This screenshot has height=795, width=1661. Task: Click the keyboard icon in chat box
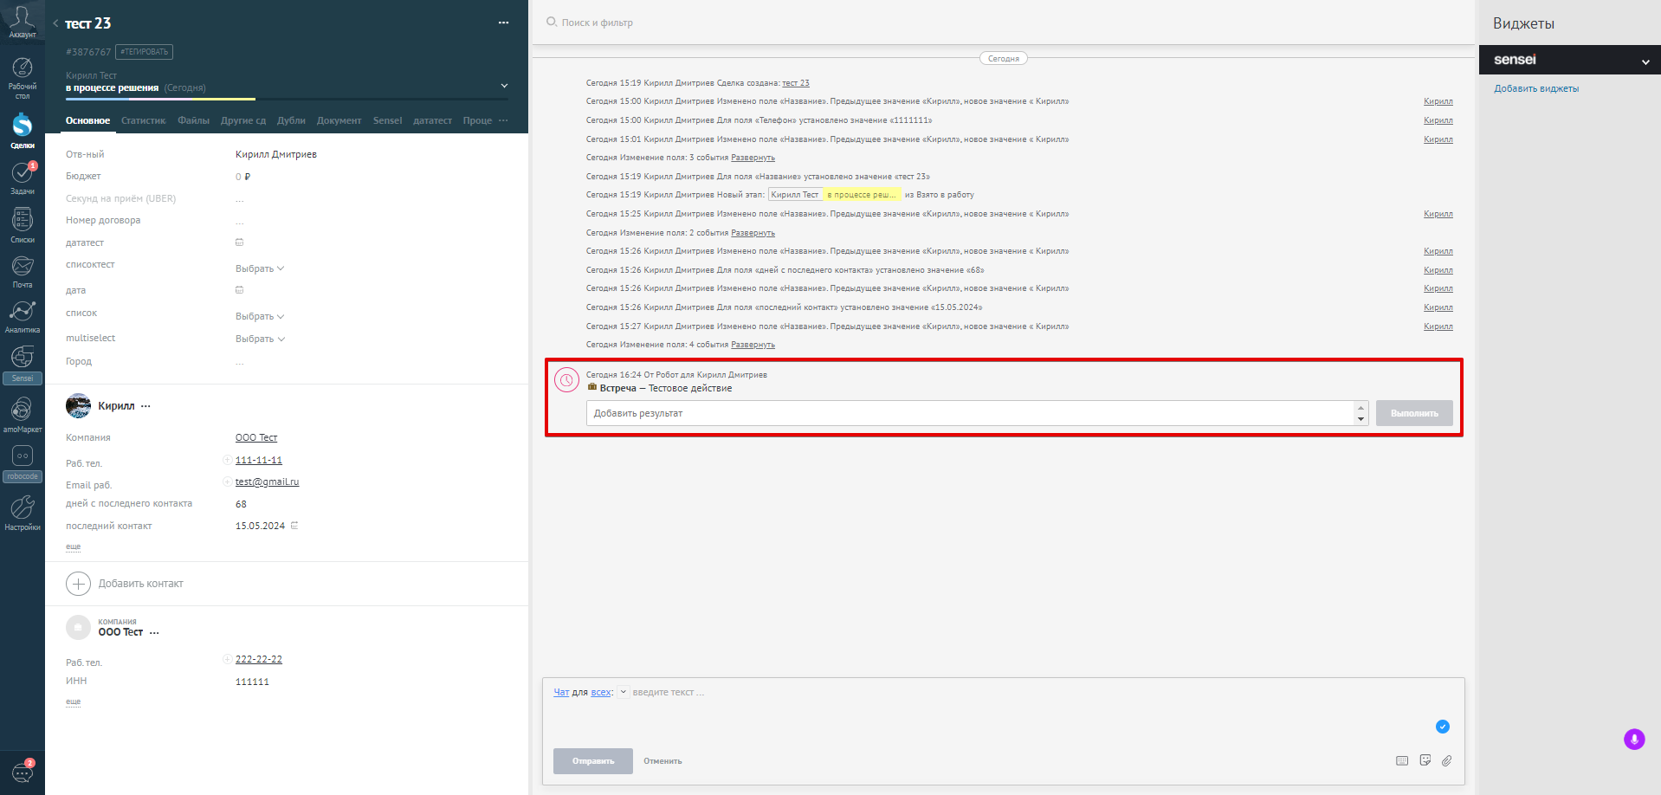pos(1402,760)
